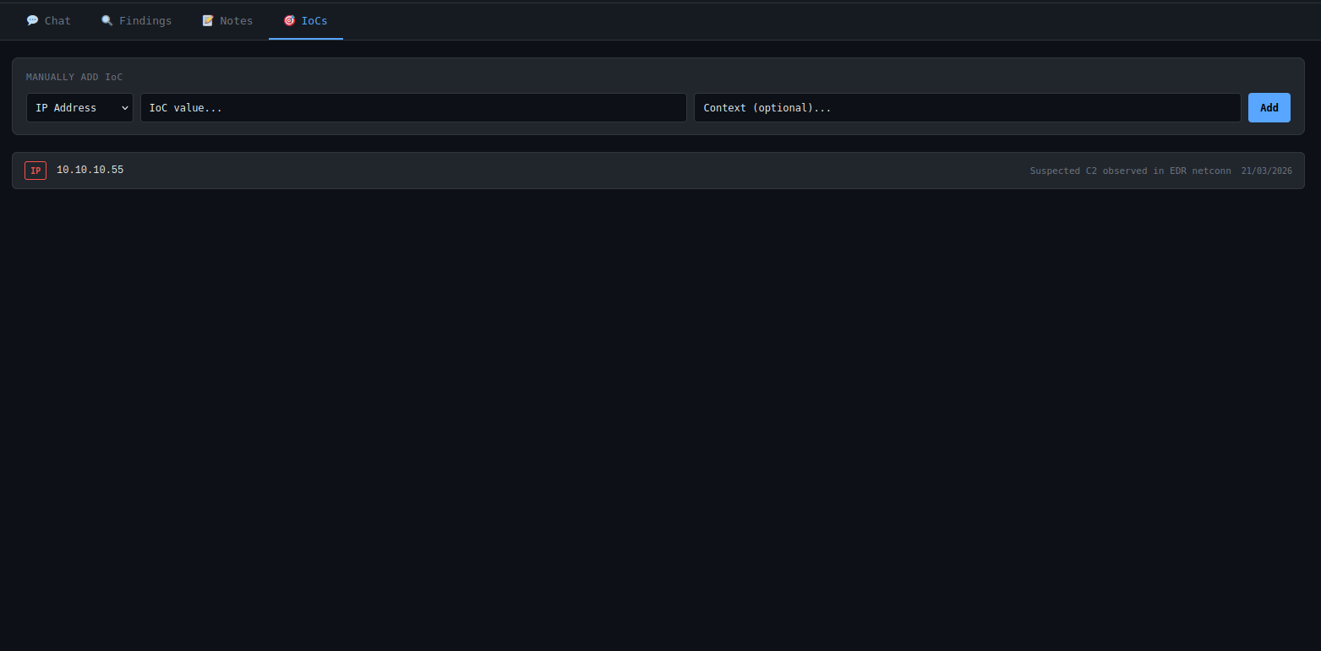The image size is (1321, 651).
Task: Open the Findings tab label
Action: tap(145, 21)
